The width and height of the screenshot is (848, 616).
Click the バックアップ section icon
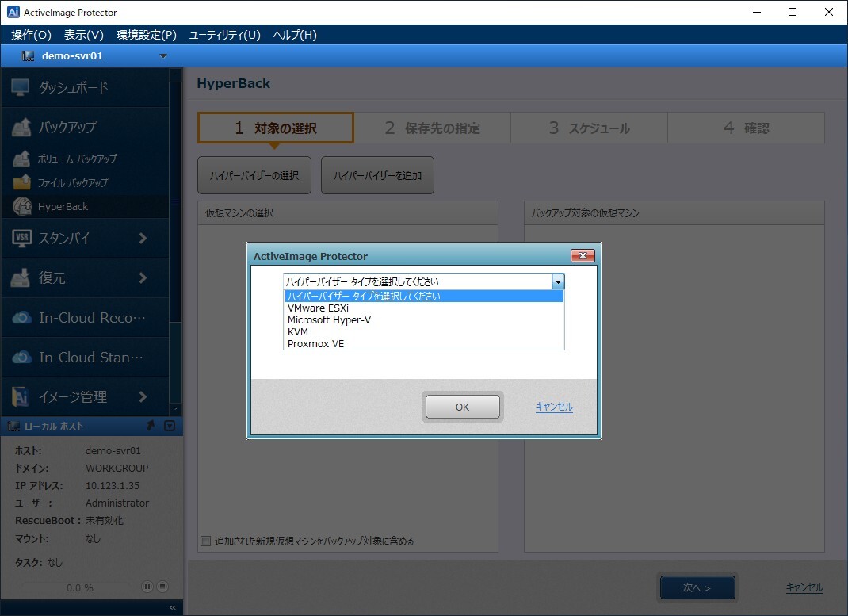click(21, 127)
